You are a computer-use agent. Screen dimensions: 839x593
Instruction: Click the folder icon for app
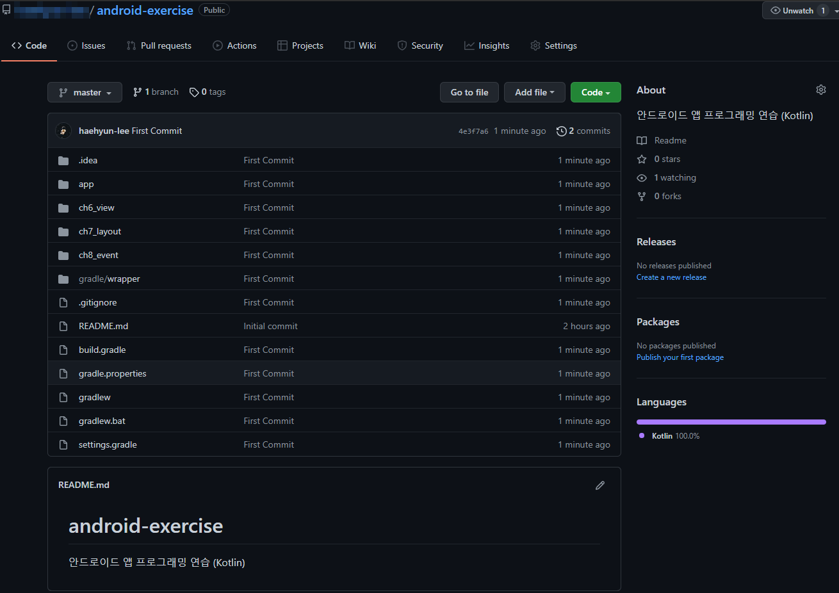tap(63, 184)
